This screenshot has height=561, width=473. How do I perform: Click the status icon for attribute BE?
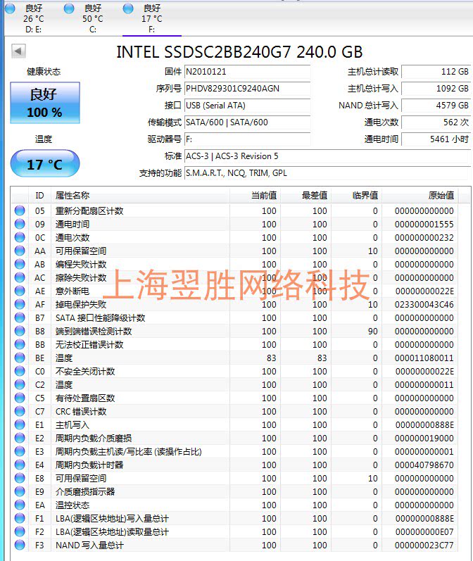click(x=20, y=358)
